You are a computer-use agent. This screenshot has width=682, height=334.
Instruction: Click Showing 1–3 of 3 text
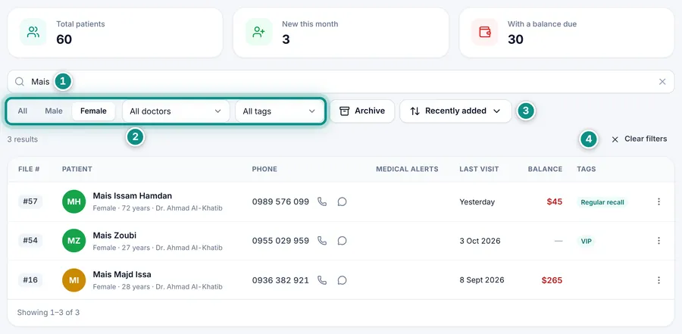[48, 312]
